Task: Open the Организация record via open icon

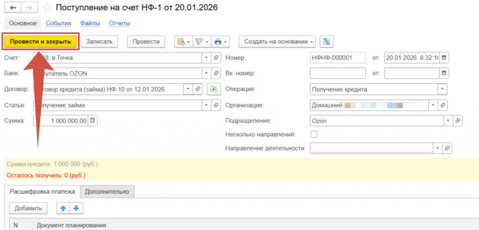Action: [x=443, y=105]
